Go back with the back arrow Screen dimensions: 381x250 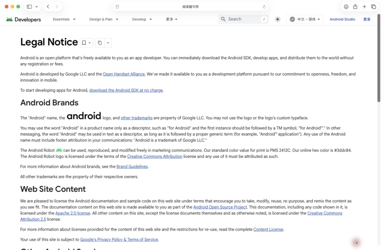pos(48,7)
